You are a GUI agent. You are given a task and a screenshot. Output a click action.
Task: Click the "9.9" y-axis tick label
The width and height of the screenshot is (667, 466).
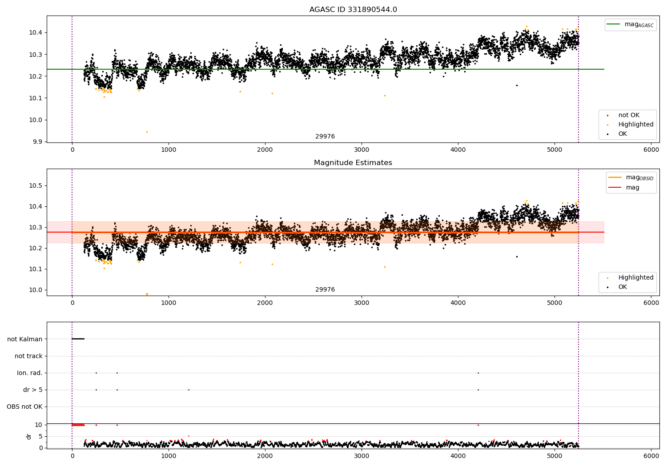36,142
